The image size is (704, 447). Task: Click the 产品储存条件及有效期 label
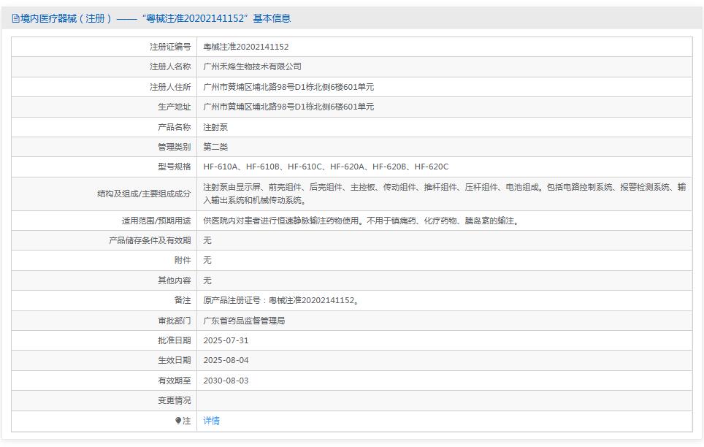(150, 240)
